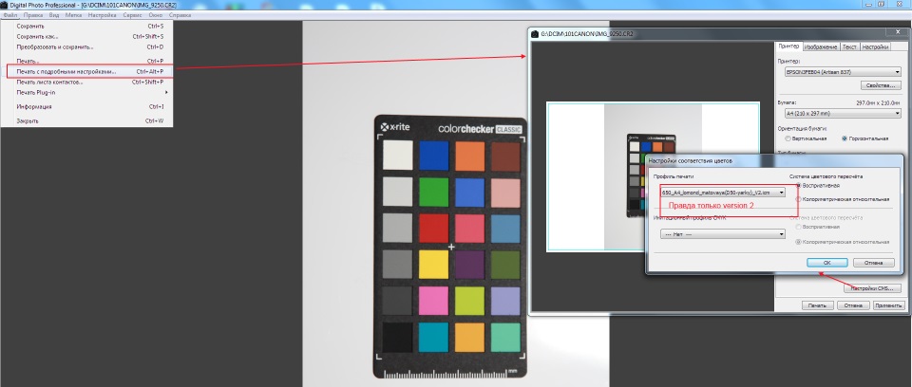Click the yellow patch on the ColorChecker
The image size is (912, 387).
[433, 265]
